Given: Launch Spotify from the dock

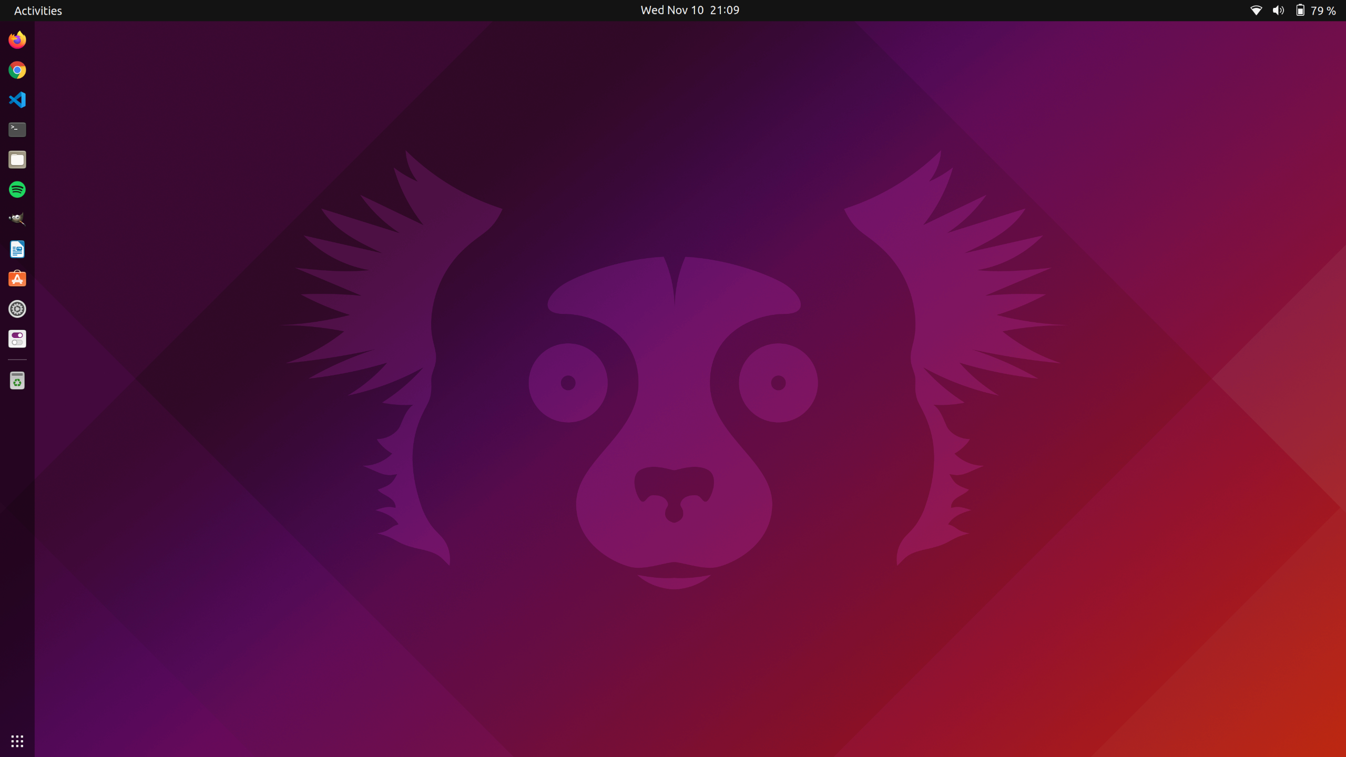Looking at the screenshot, I should click(17, 189).
